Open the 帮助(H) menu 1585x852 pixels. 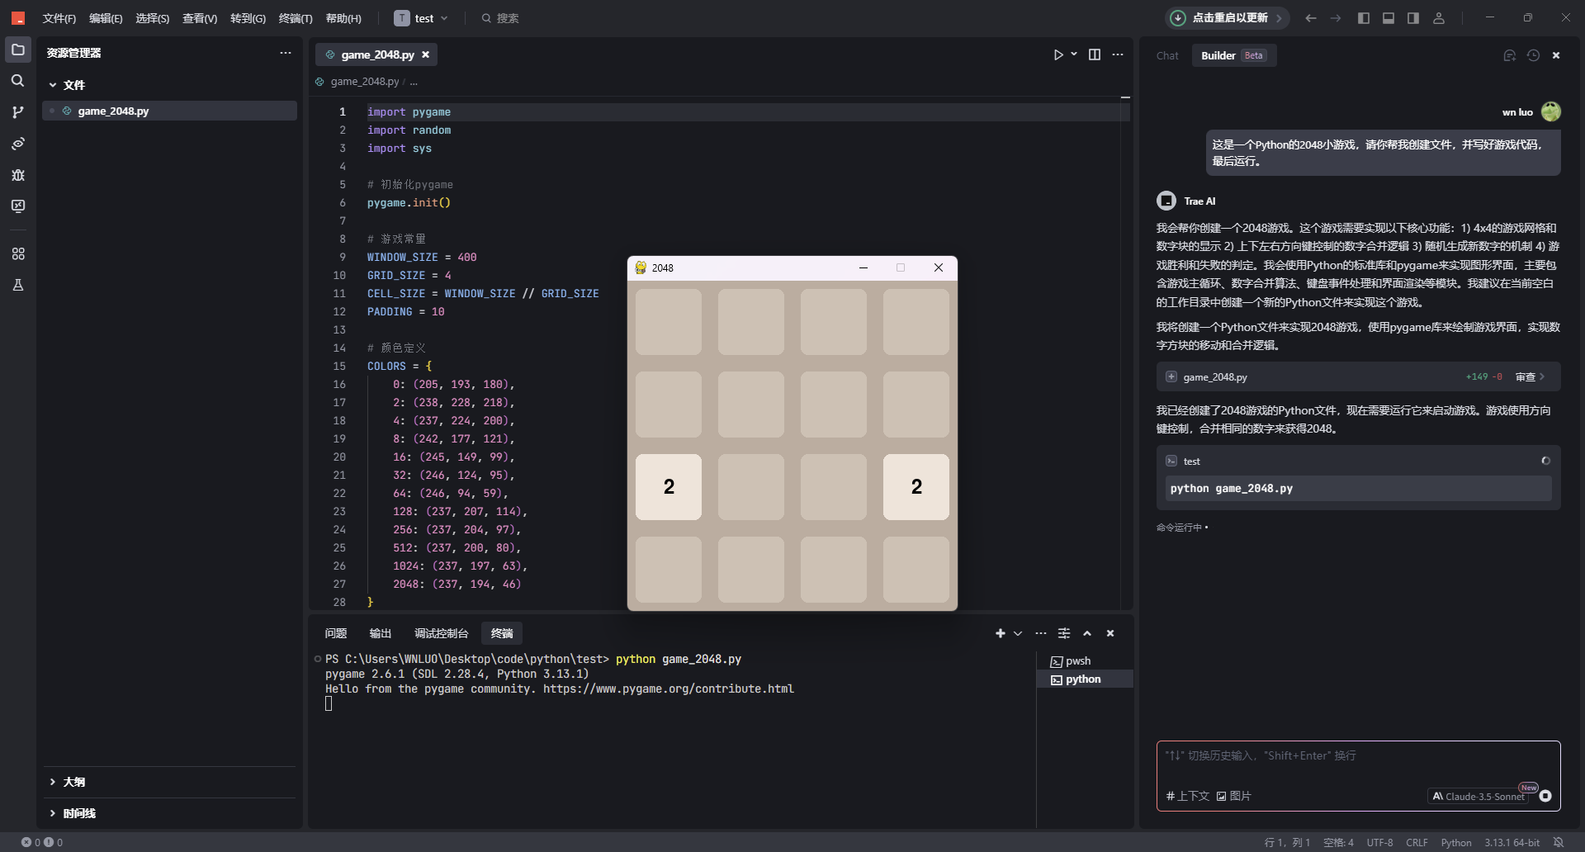click(343, 18)
